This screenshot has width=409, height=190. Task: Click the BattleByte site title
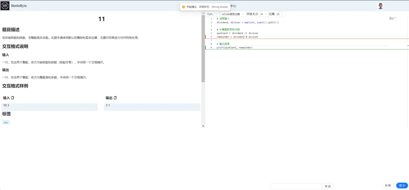tap(19, 6)
